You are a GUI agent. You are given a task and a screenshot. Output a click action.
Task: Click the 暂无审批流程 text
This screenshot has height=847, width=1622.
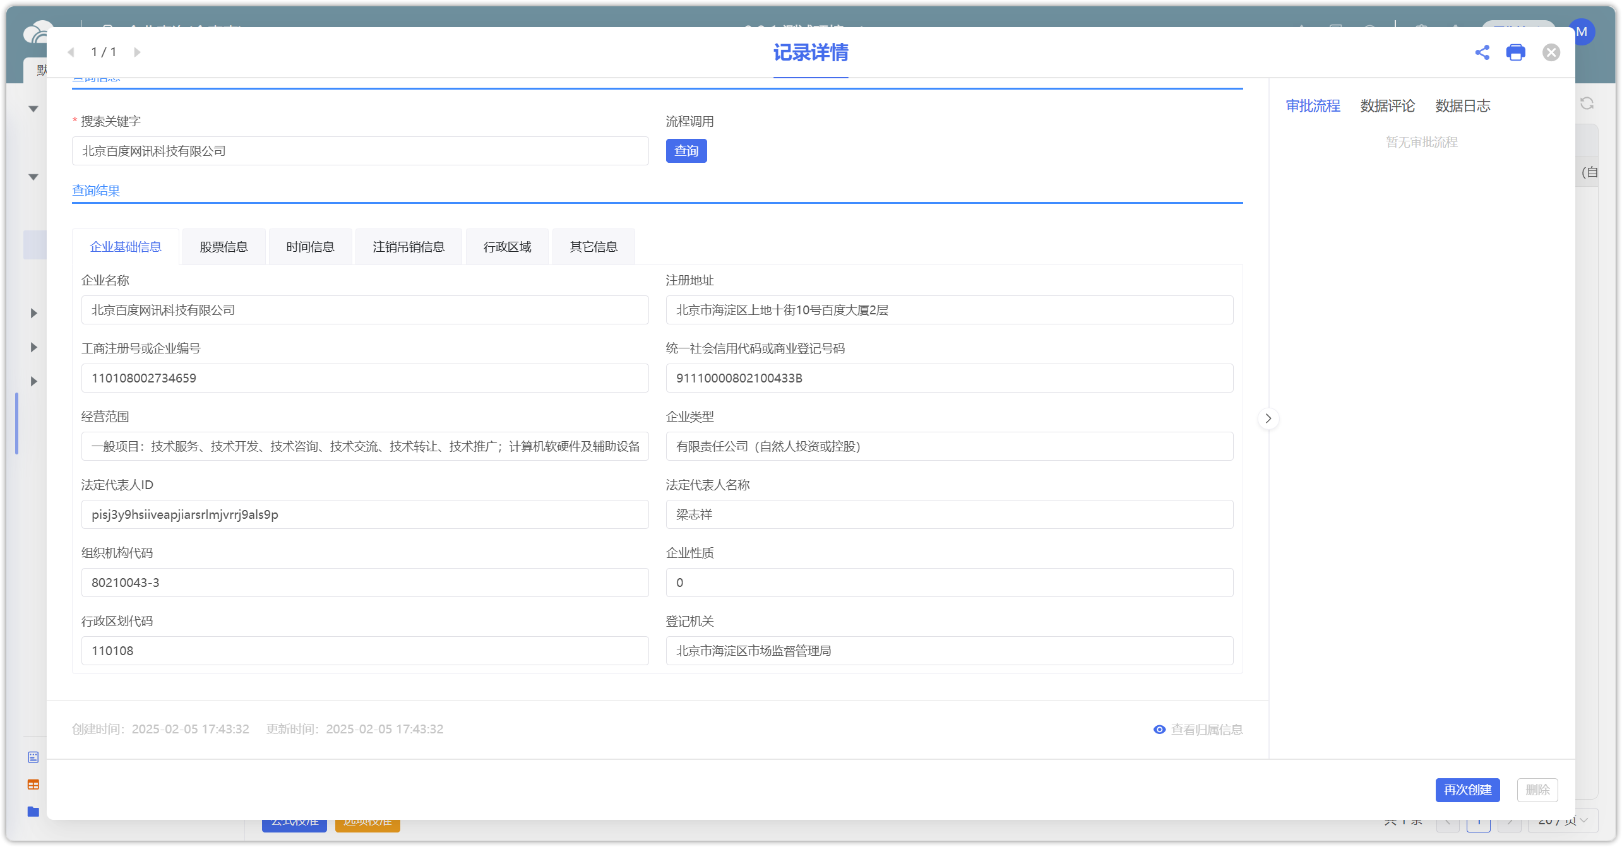click(1421, 142)
